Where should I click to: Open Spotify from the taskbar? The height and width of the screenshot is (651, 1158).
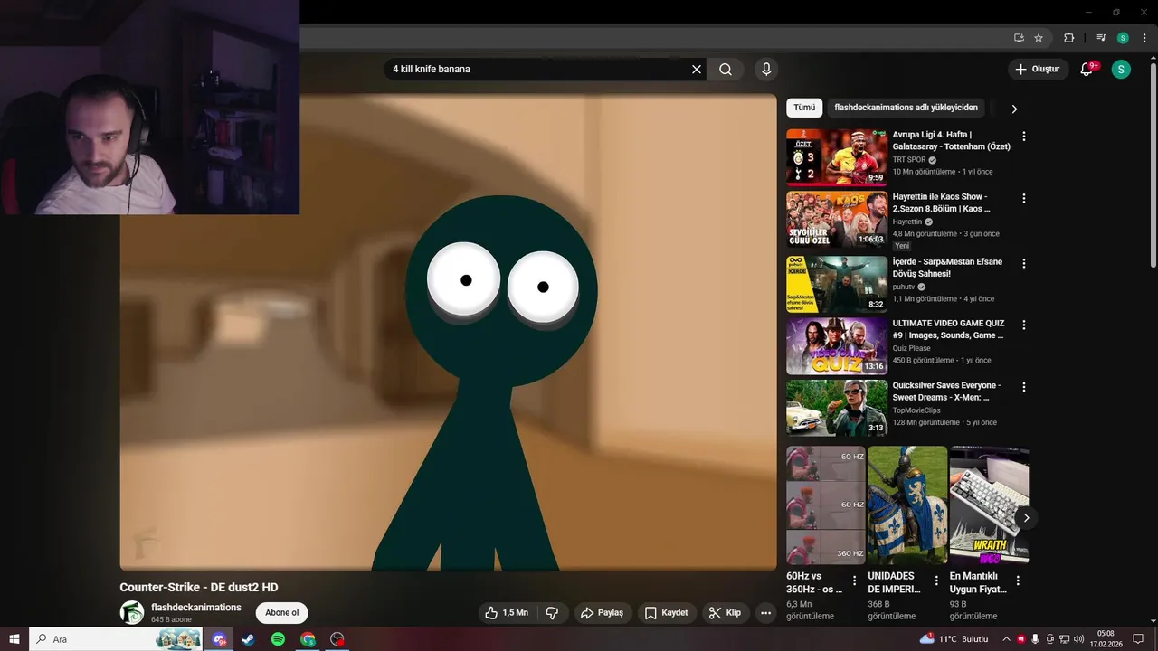(278, 639)
